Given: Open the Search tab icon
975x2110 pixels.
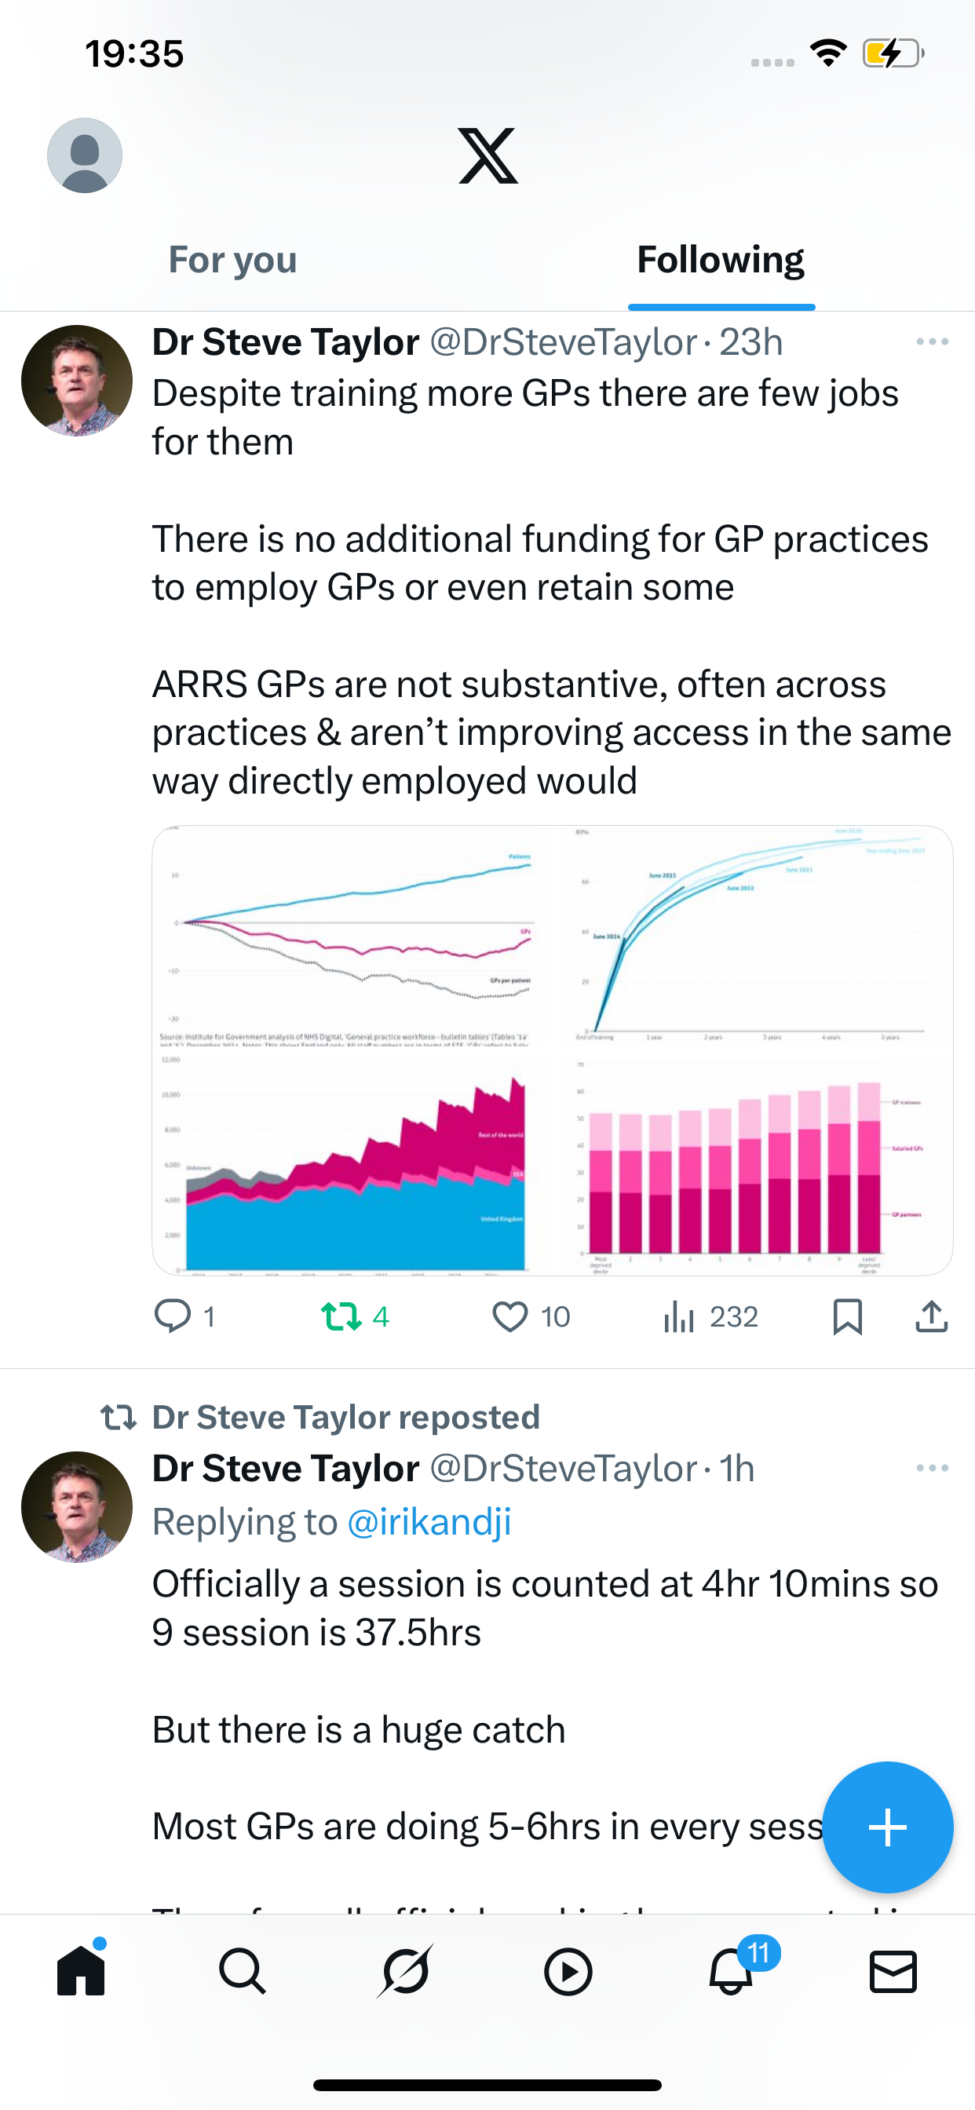Looking at the screenshot, I should coord(243,1971).
